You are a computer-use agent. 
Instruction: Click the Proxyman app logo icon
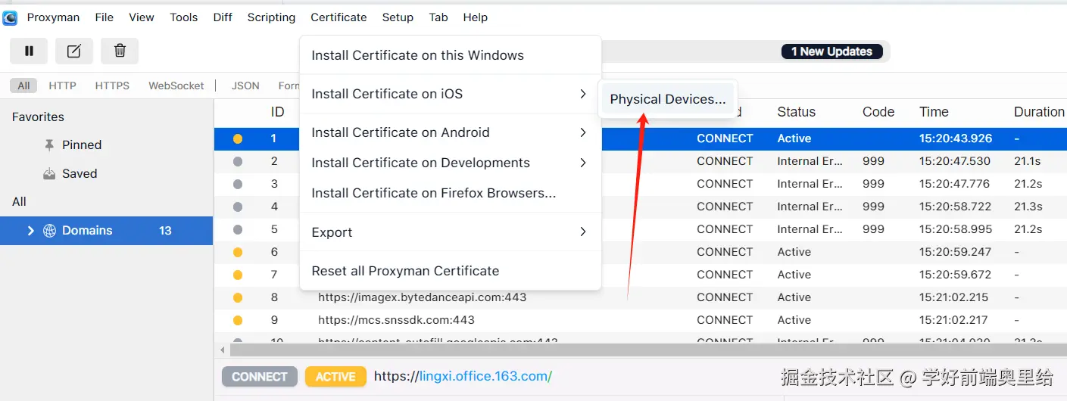tap(10, 17)
